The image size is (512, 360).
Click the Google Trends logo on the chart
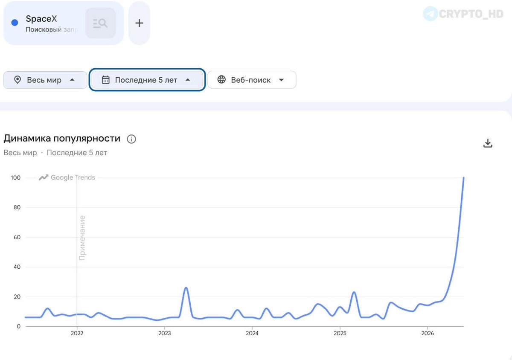pos(67,177)
